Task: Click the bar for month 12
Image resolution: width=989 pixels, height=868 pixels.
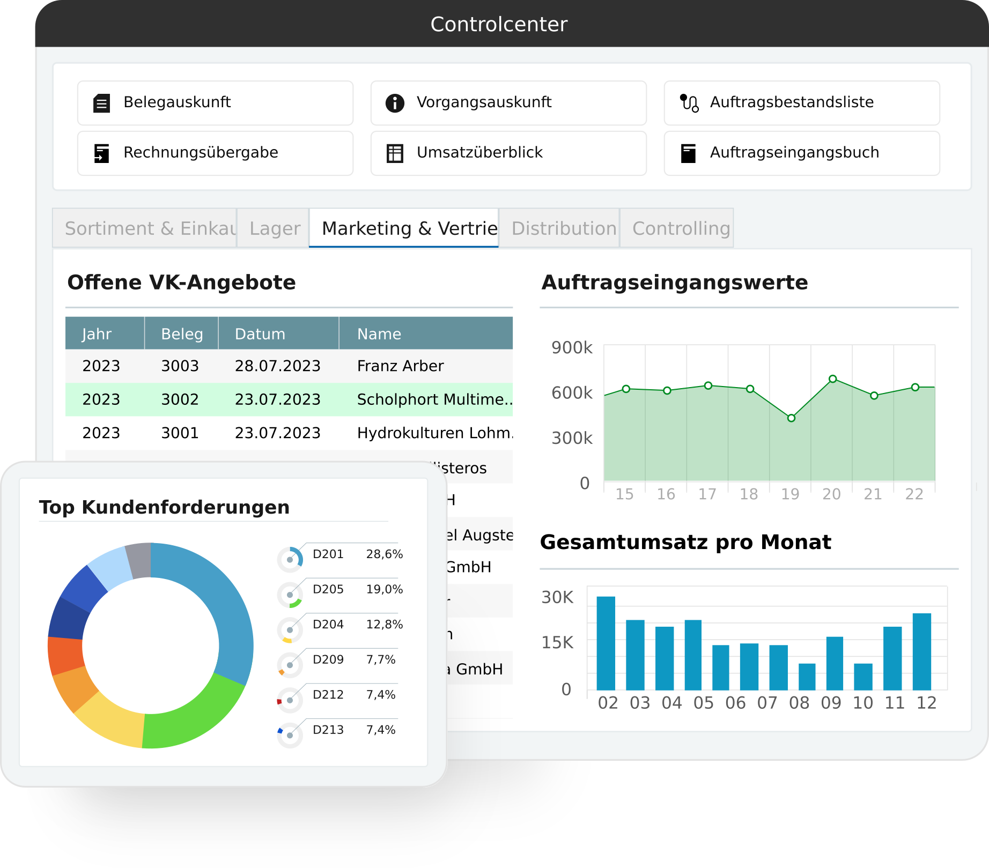Action: [921, 651]
